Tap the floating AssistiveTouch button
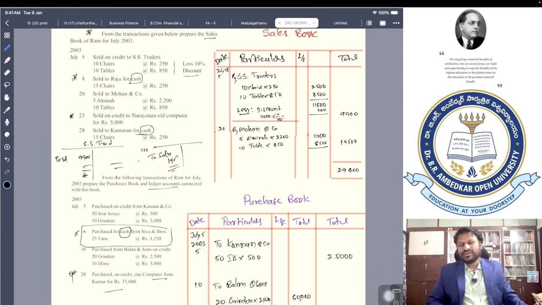 coord(389,296)
